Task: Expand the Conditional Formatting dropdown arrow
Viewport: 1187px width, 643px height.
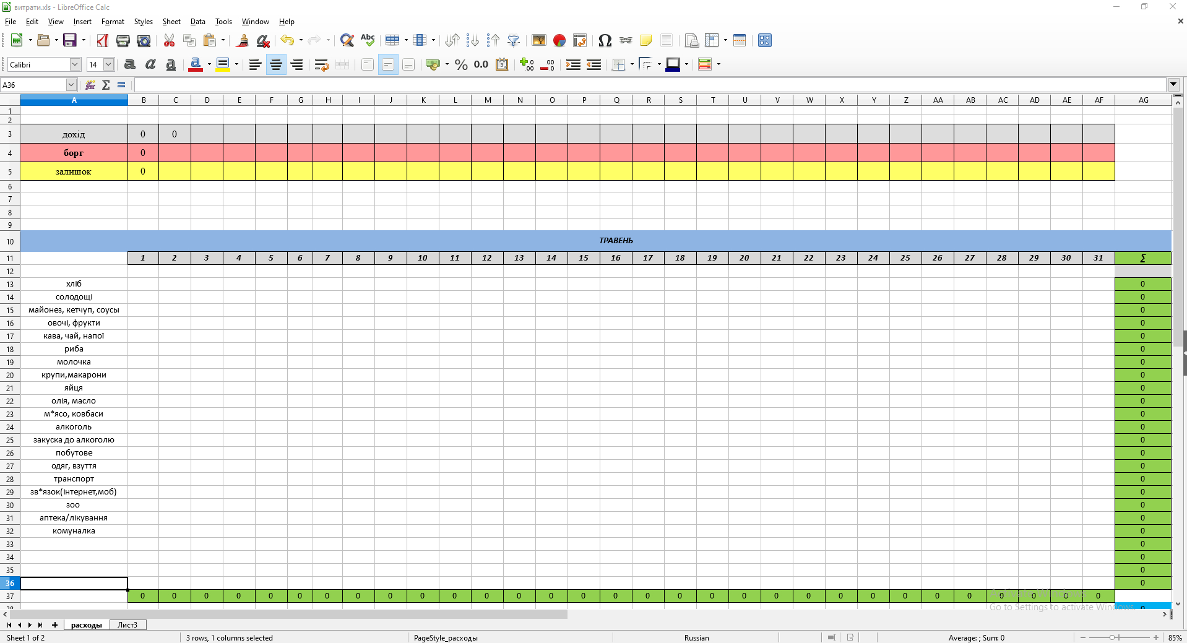Action: coord(719,64)
